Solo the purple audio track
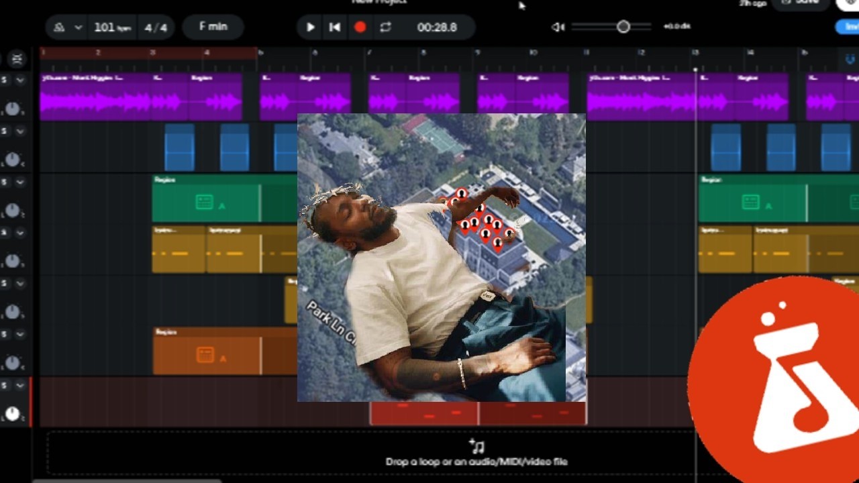Screen dimensions: 859x483 (5, 80)
